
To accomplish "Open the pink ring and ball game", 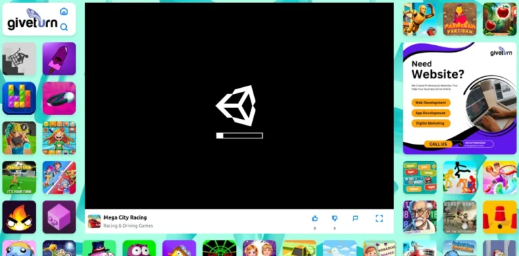I will click(59, 98).
